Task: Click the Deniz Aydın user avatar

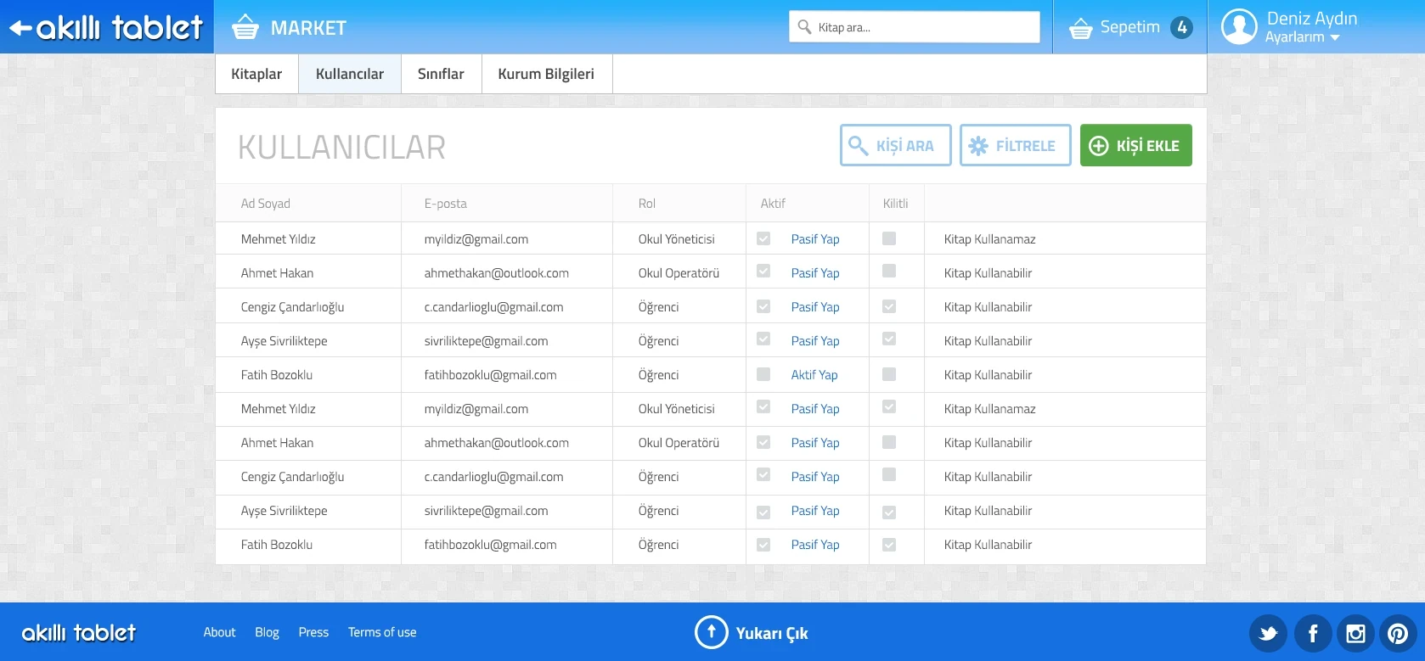Action: [1239, 27]
